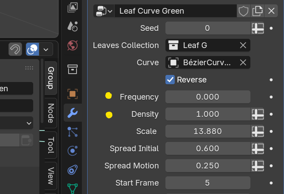Open the Scene properties tab icon

coord(73,26)
